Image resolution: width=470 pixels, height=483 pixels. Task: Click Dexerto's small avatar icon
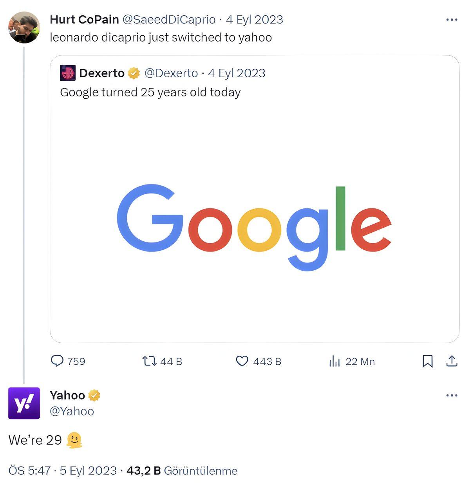pos(67,73)
